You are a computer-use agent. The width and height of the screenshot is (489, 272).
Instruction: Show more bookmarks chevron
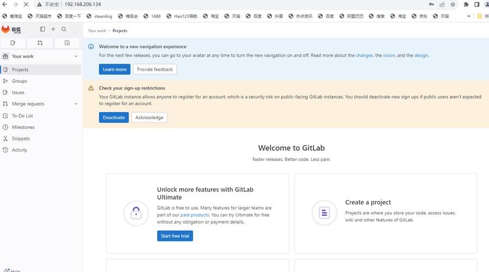pyautogui.click(x=469, y=16)
